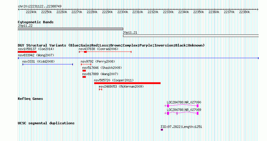Image resolution: width=267 pixels, height=141 pixels.
Task: Click the 22360k ruler tick label
Action: pos(214,12)
